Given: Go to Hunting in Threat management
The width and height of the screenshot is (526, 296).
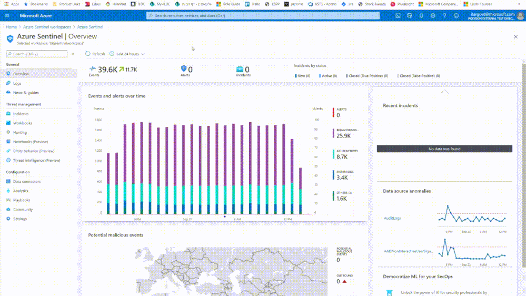Looking at the screenshot, I should pos(20,132).
